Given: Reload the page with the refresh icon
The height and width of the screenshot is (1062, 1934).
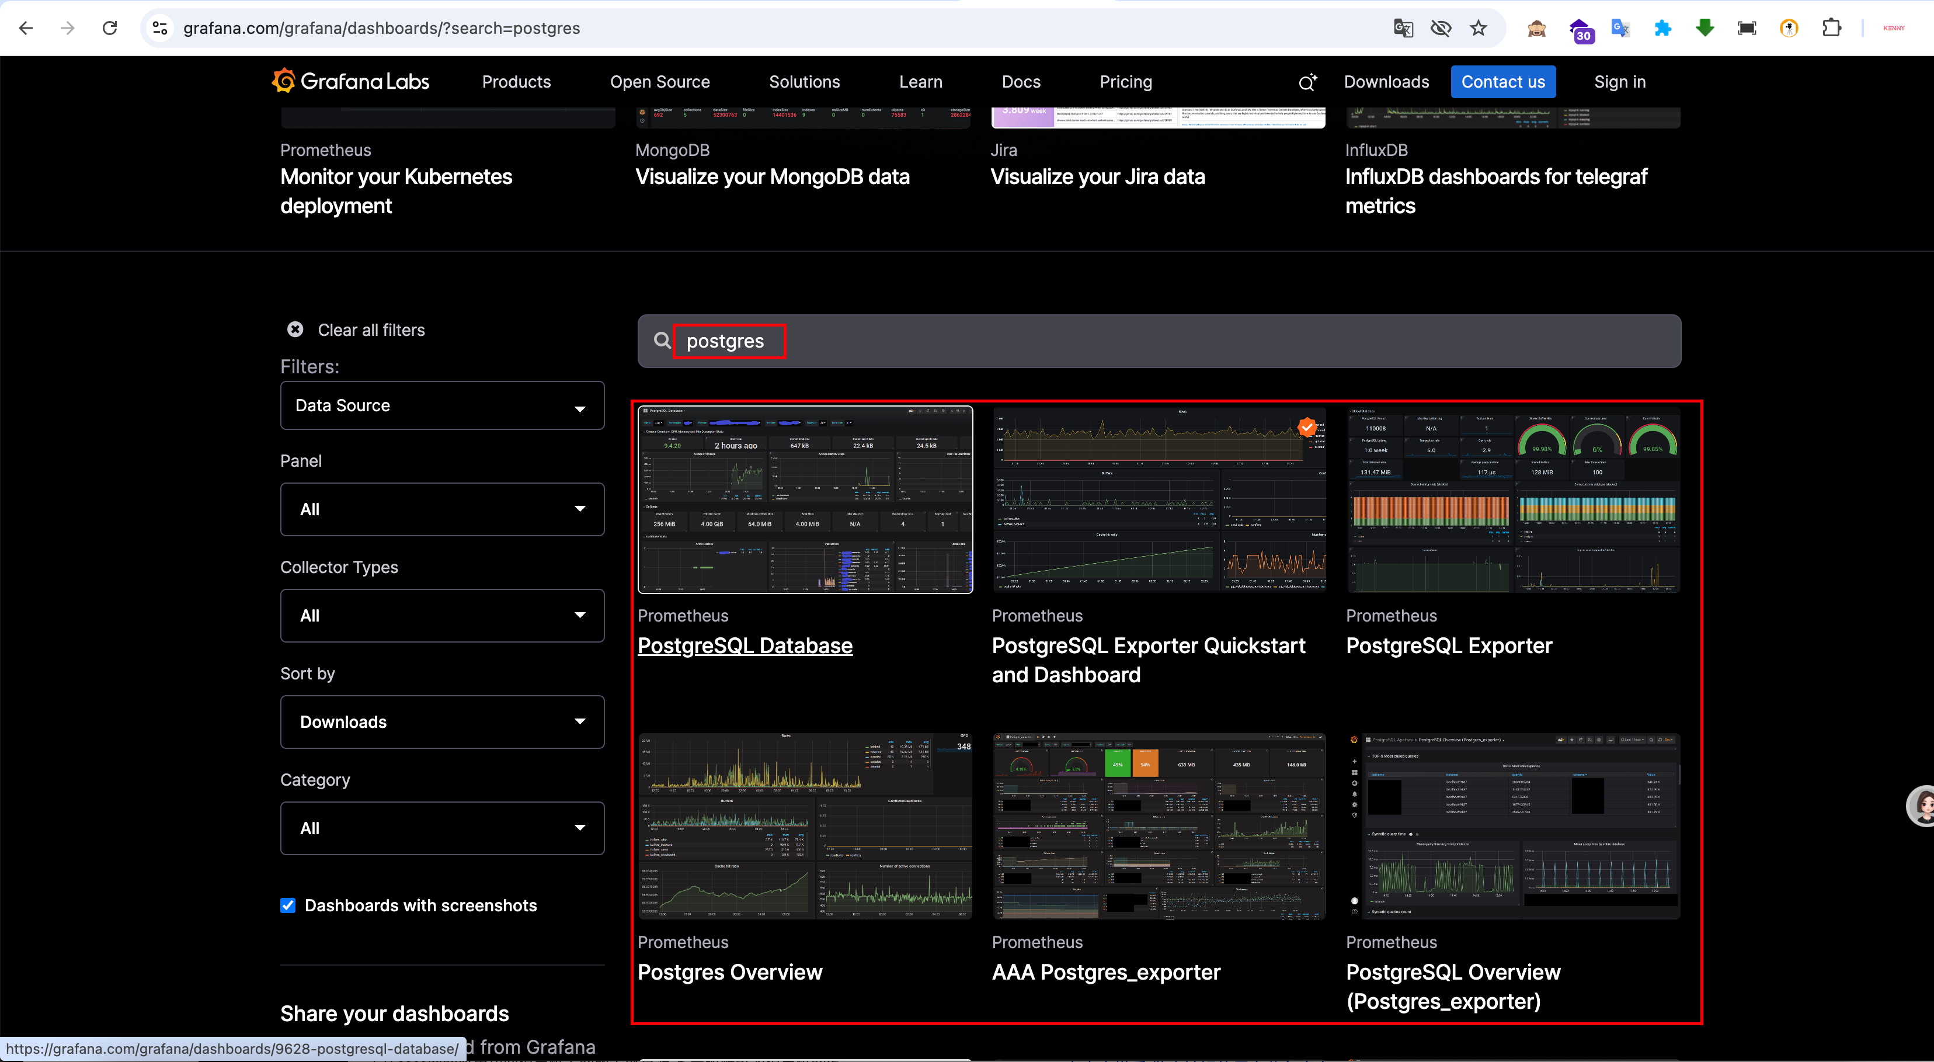Looking at the screenshot, I should pyautogui.click(x=110, y=28).
